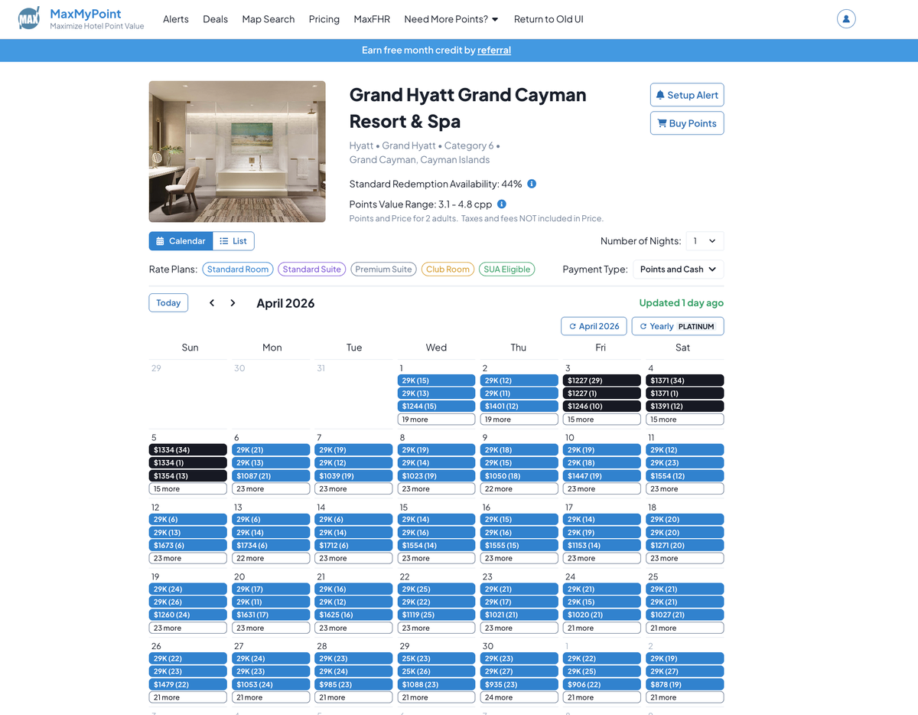Image resolution: width=918 pixels, height=715 pixels.
Task: Open the hotel bathroom photo thumbnail
Action: point(237,152)
